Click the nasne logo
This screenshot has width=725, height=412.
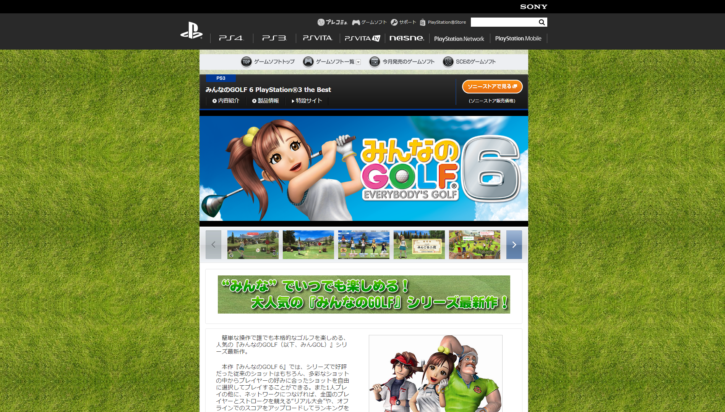coord(407,38)
